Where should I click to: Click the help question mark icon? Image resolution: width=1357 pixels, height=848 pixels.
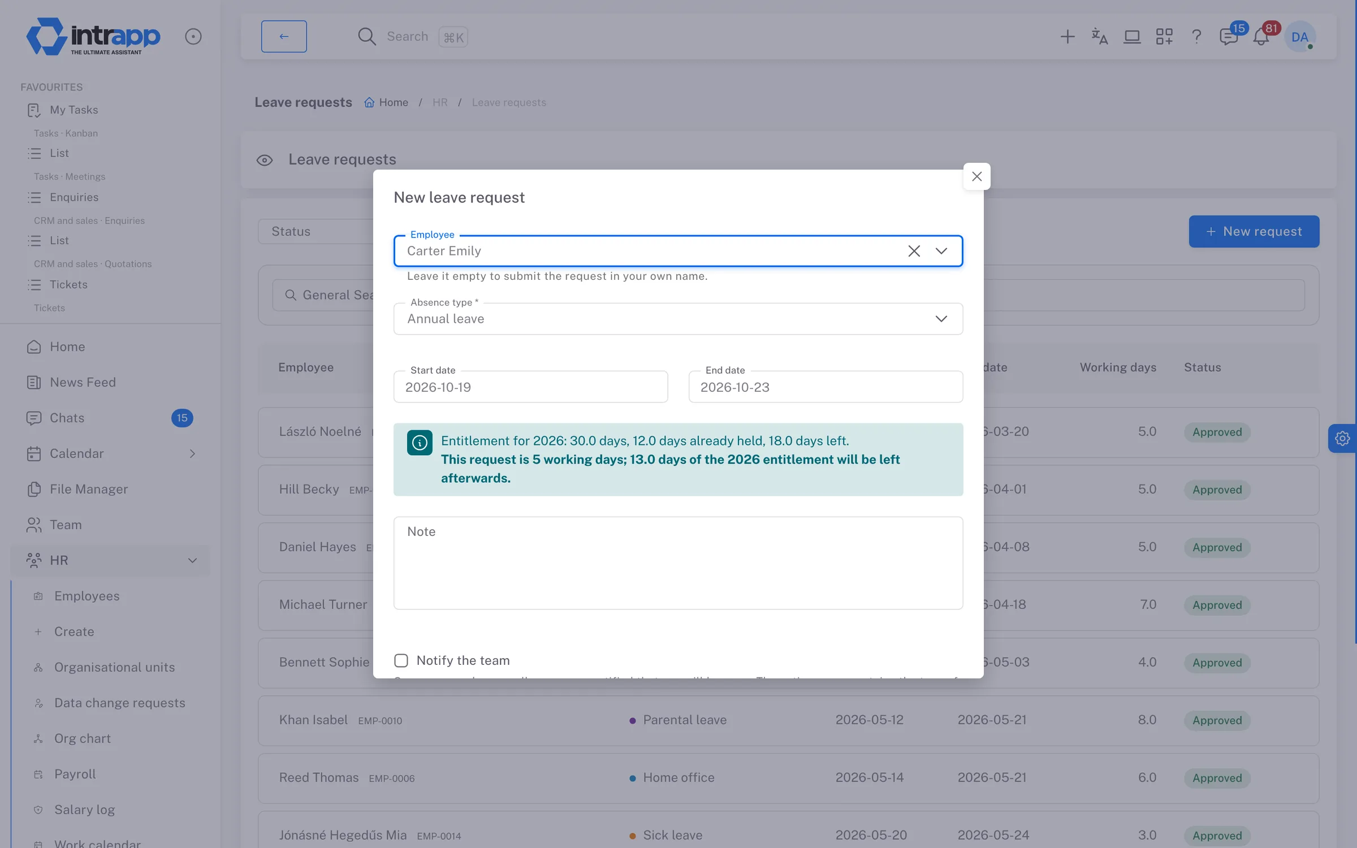pyautogui.click(x=1196, y=37)
